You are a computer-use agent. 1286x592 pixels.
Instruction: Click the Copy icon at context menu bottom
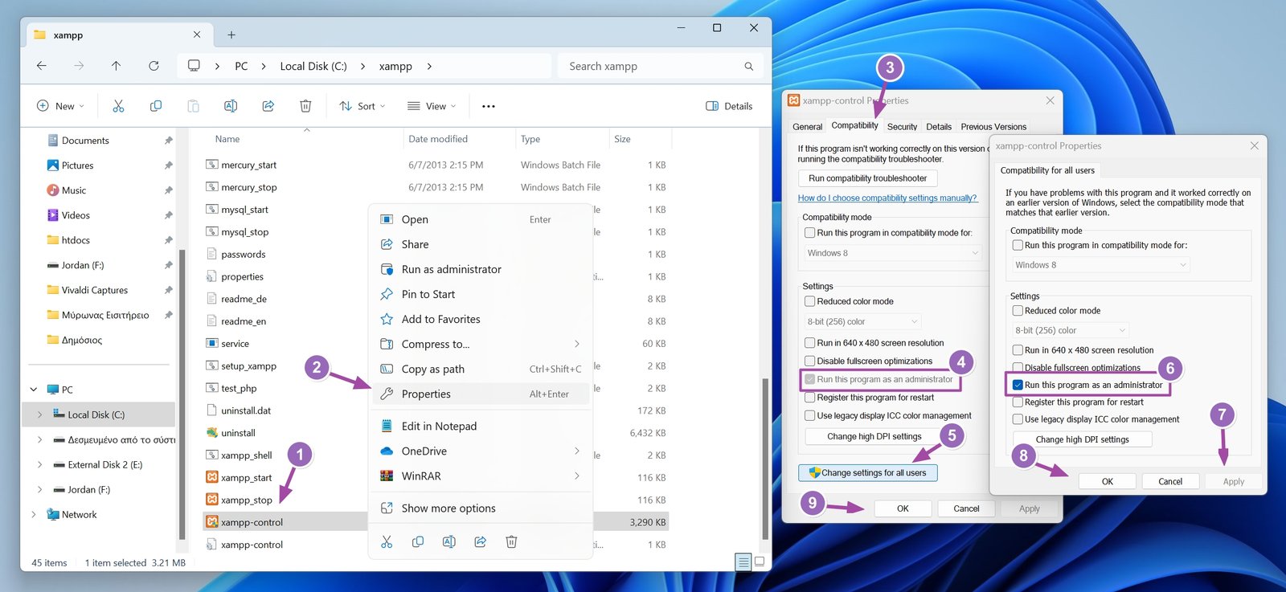(x=418, y=542)
